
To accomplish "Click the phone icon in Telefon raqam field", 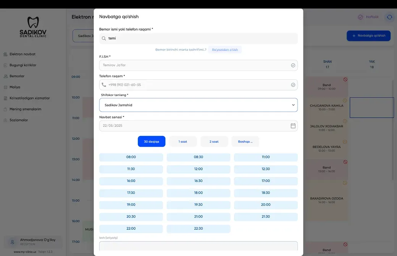I will click(104, 85).
